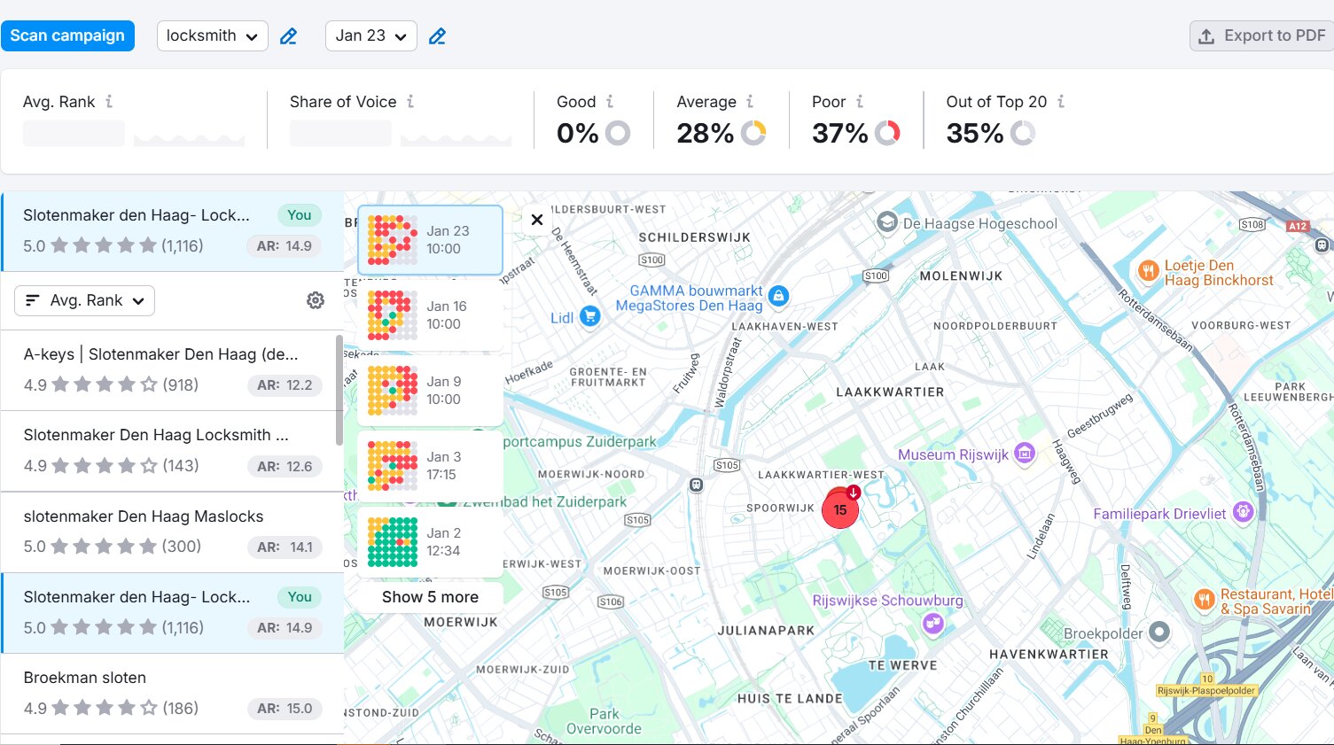Select the Jan 16 10:00 scan thumbnail
The width and height of the screenshot is (1334, 745).
pos(430,315)
